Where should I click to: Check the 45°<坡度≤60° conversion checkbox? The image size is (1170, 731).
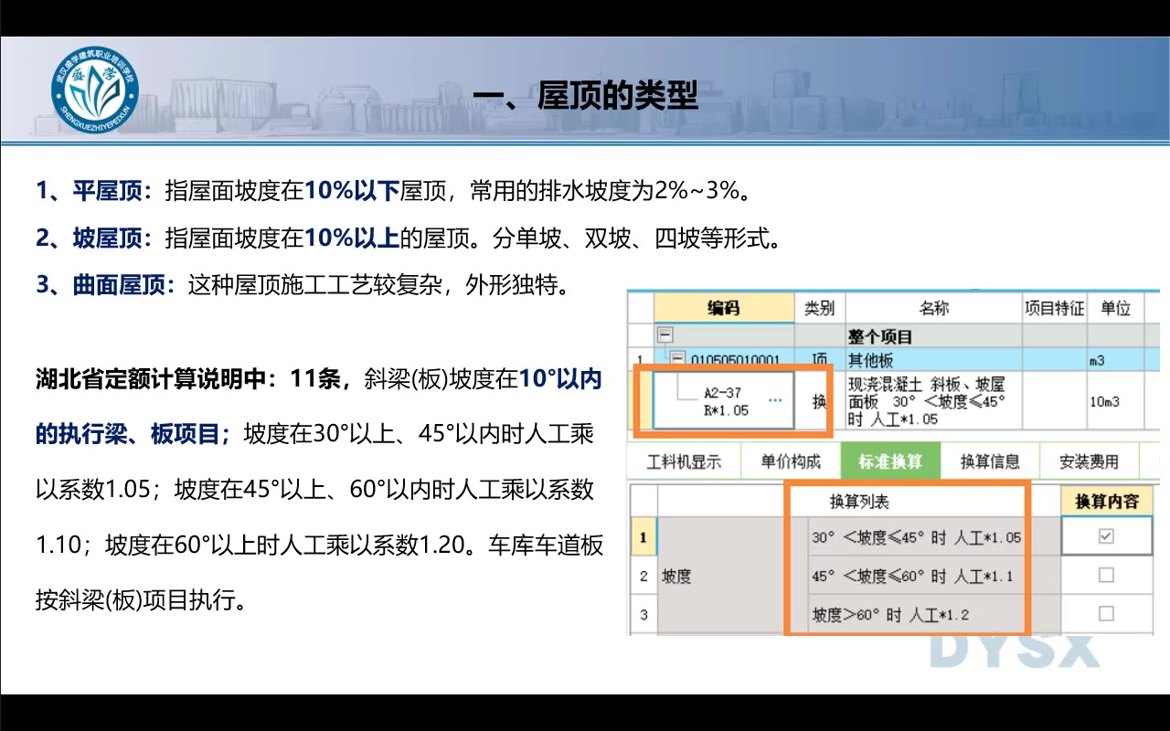pos(1106,576)
